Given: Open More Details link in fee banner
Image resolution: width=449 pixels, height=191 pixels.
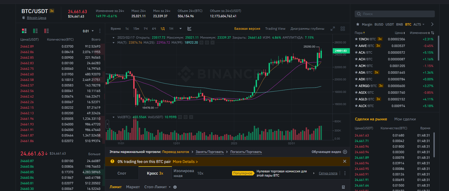Looking at the screenshot, I should [185, 162].
